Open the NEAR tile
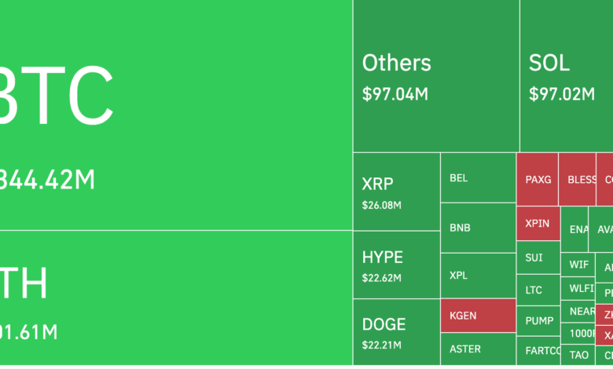613x369 pixels. 582,311
